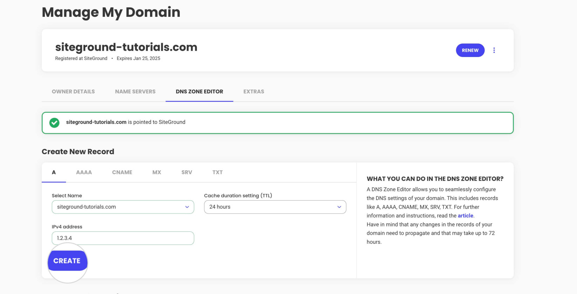Switch to the Owner Details tab
This screenshot has width=577, height=294.
pyautogui.click(x=73, y=91)
